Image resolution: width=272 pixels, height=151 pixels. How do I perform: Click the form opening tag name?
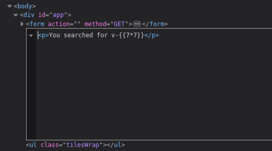pyautogui.click(x=37, y=24)
